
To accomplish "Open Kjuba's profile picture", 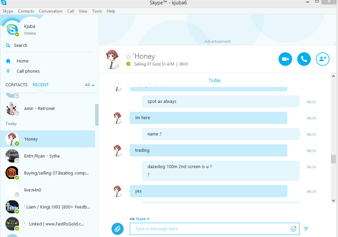I will [x=12, y=29].
